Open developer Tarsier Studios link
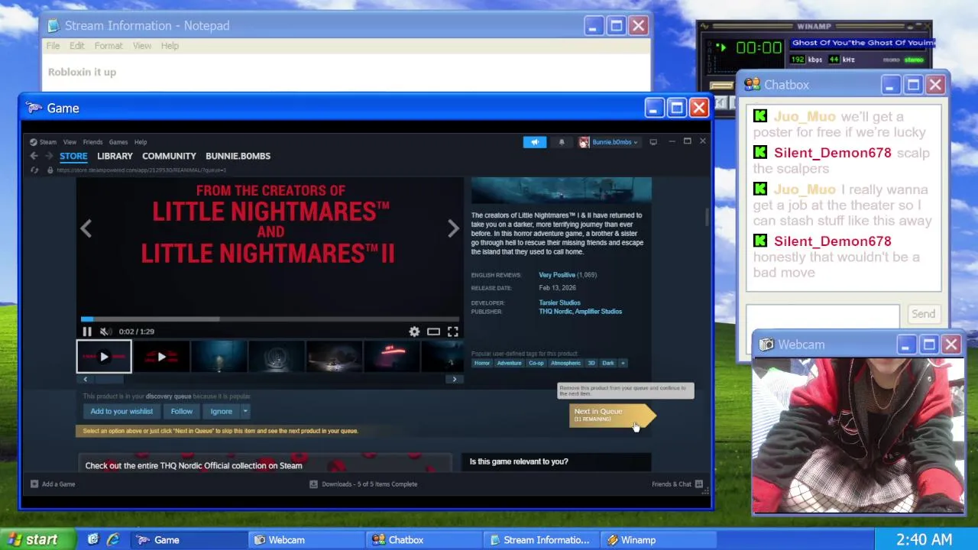The image size is (978, 550). pos(559,303)
